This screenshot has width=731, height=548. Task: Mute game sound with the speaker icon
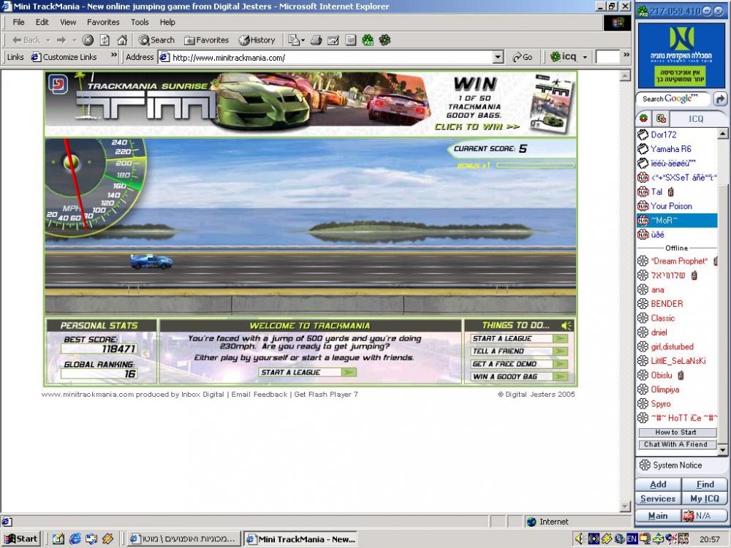coord(567,326)
